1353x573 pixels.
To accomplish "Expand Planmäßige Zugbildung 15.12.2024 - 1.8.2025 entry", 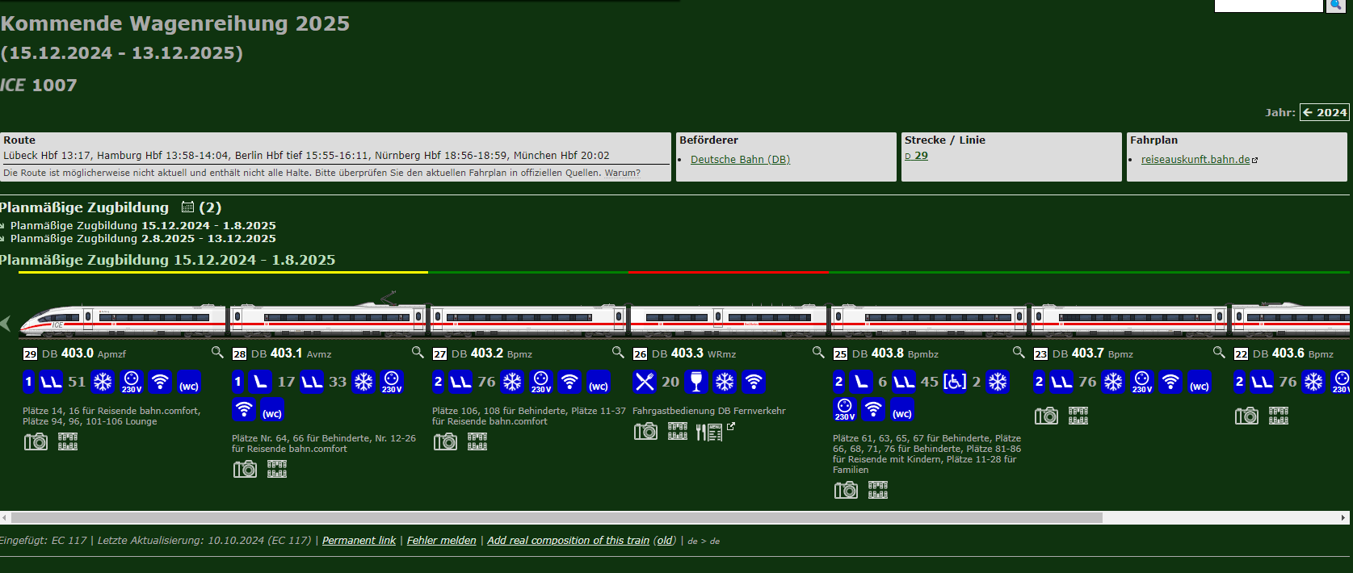I will (x=143, y=226).
